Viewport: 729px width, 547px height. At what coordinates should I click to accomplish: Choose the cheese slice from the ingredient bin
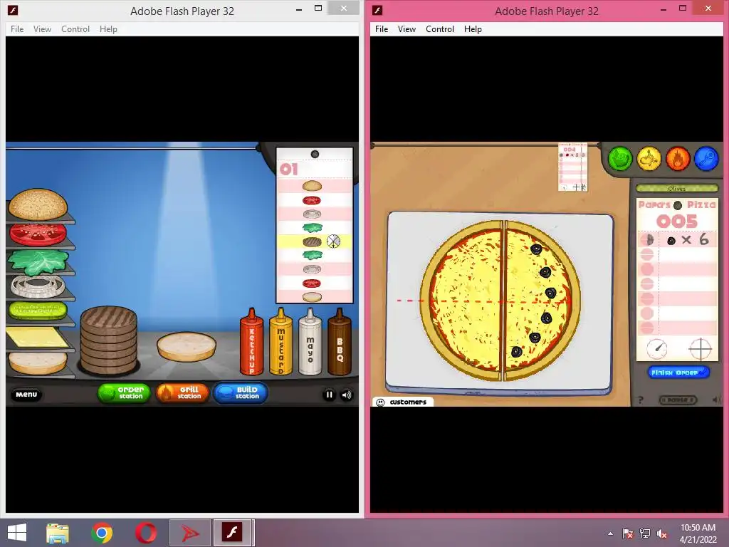(x=37, y=337)
